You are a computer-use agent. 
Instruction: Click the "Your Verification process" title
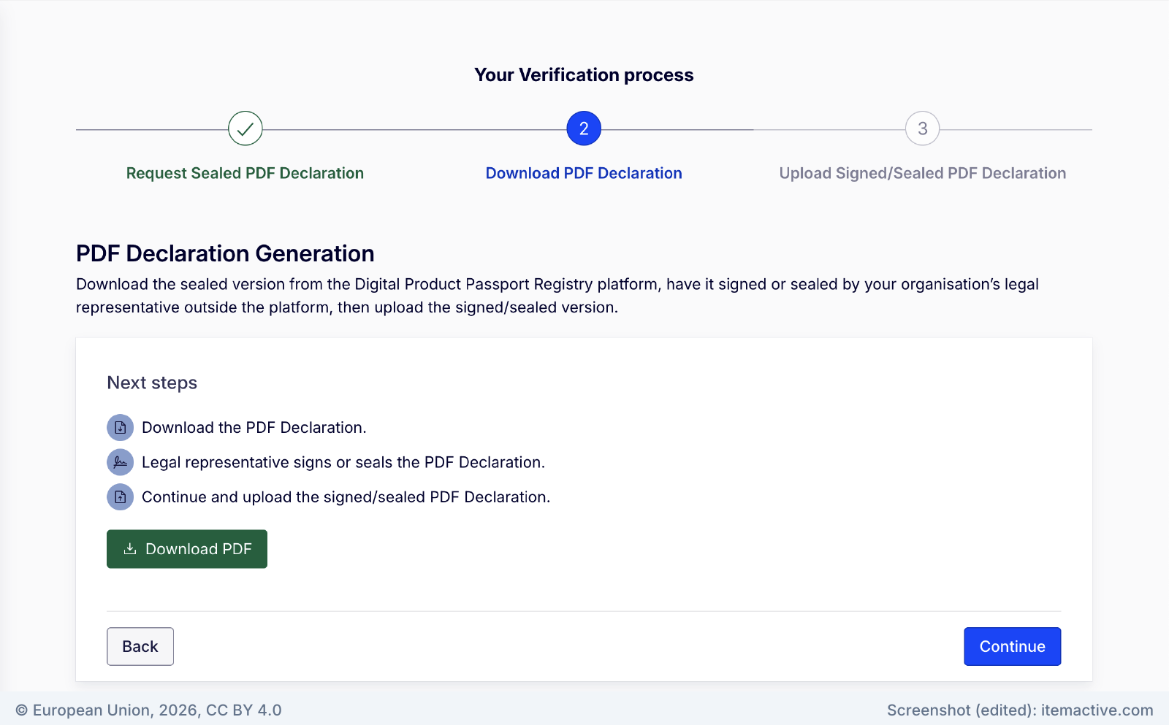584,74
